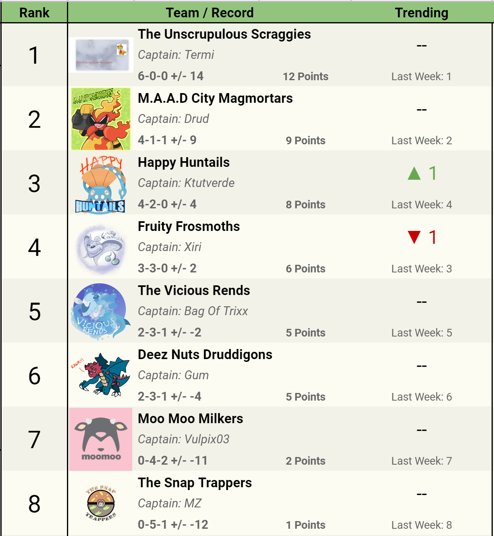Select the Rank column header
This screenshot has width=494, height=536.
34,12
